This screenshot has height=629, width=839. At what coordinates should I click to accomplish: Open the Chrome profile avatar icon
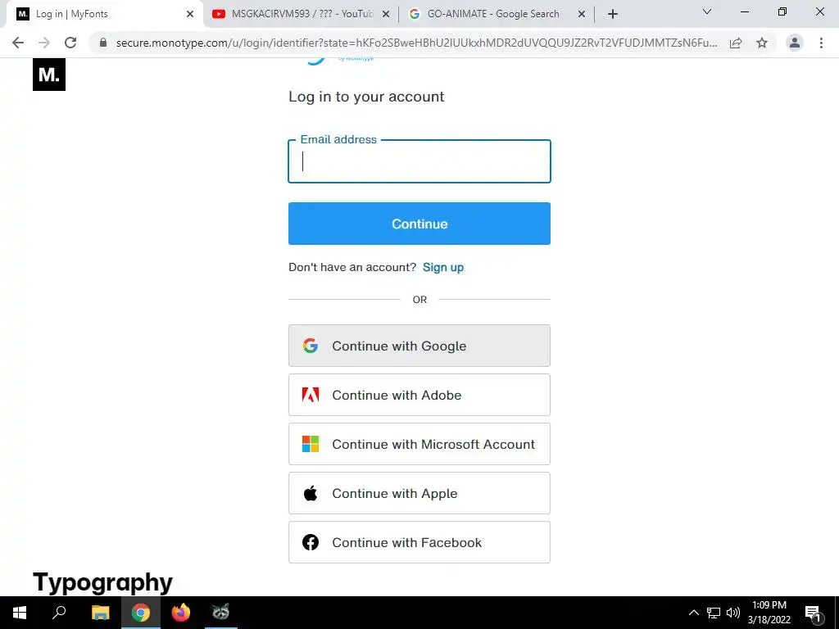pos(795,43)
